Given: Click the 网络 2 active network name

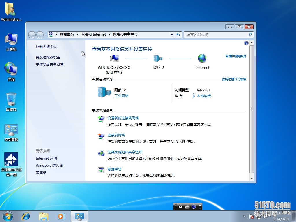Looking at the screenshot, I should pos(120,90).
